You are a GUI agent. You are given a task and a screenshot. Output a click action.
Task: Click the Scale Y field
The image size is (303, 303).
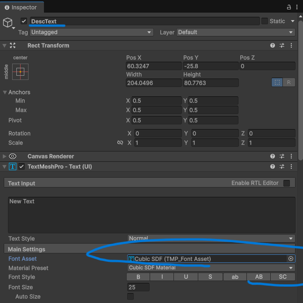[x=215, y=143]
